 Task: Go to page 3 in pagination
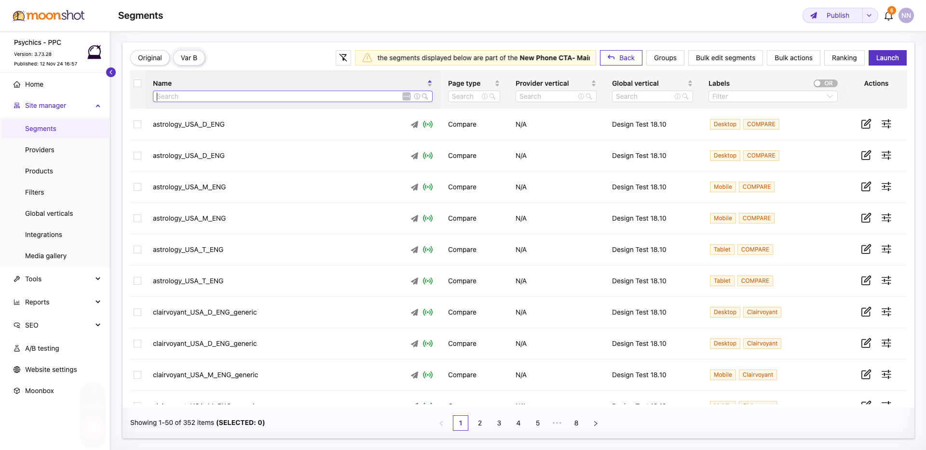(499, 423)
